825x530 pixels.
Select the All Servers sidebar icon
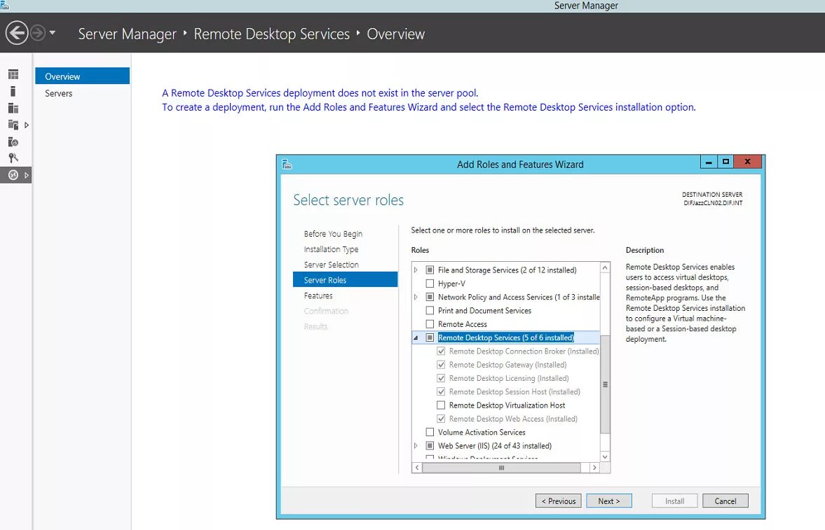coord(13,109)
